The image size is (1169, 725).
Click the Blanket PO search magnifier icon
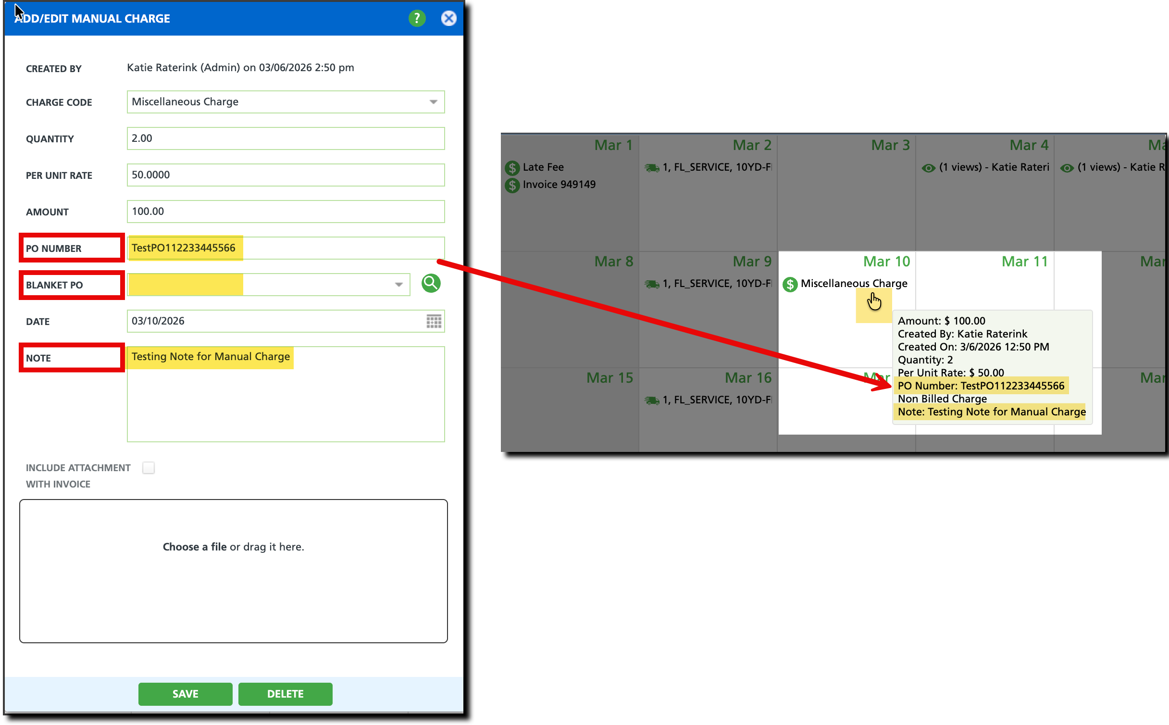431,284
